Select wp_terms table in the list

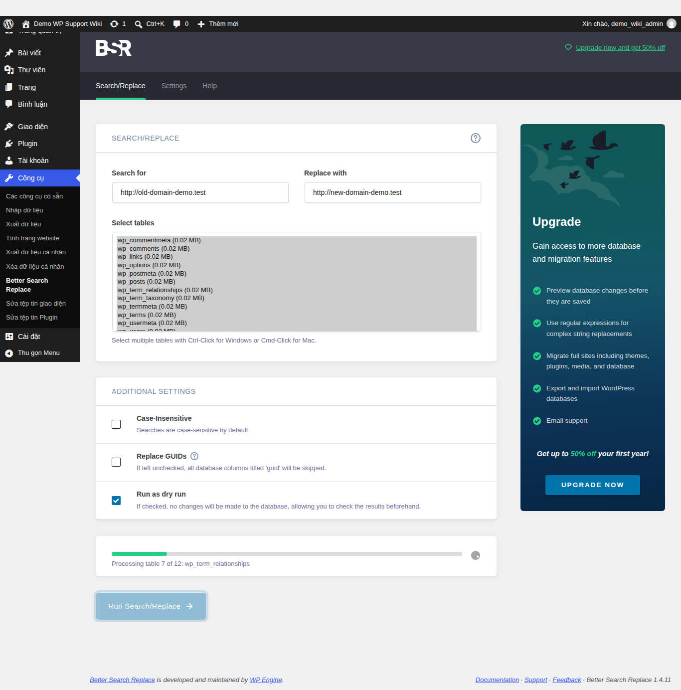(297, 315)
